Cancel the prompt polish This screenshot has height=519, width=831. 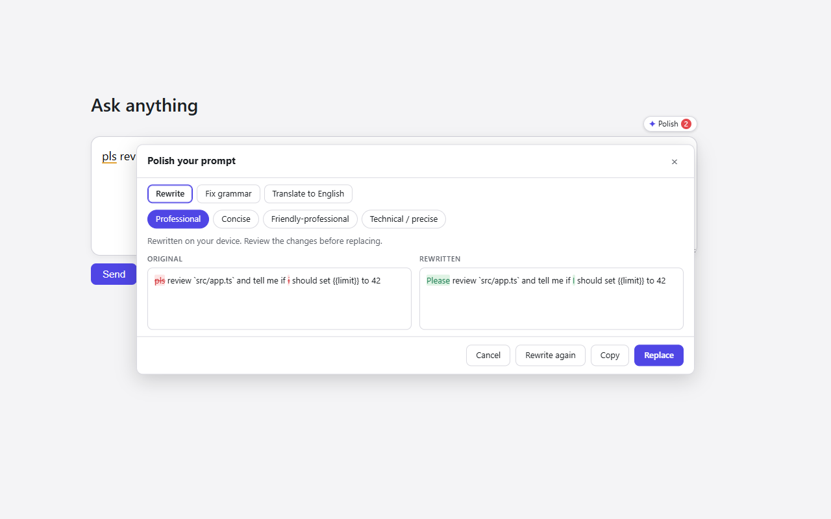[x=488, y=356]
